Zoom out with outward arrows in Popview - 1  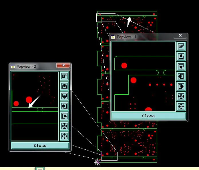(181, 106)
